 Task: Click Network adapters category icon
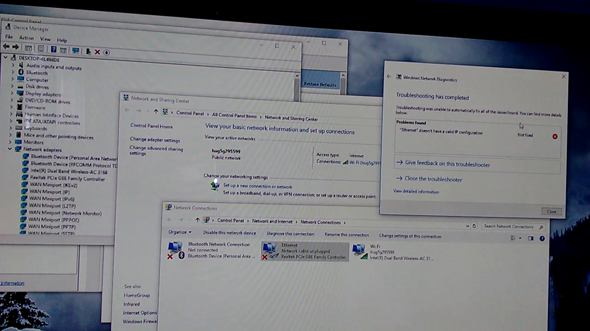[x=18, y=149]
